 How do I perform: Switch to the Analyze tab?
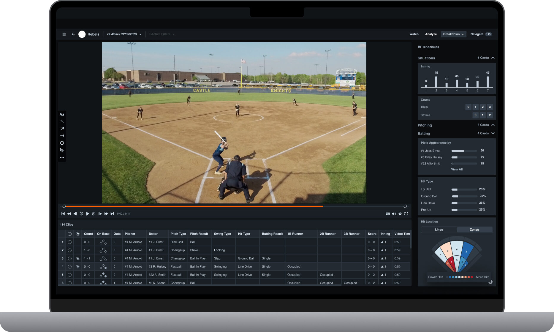pyautogui.click(x=431, y=34)
